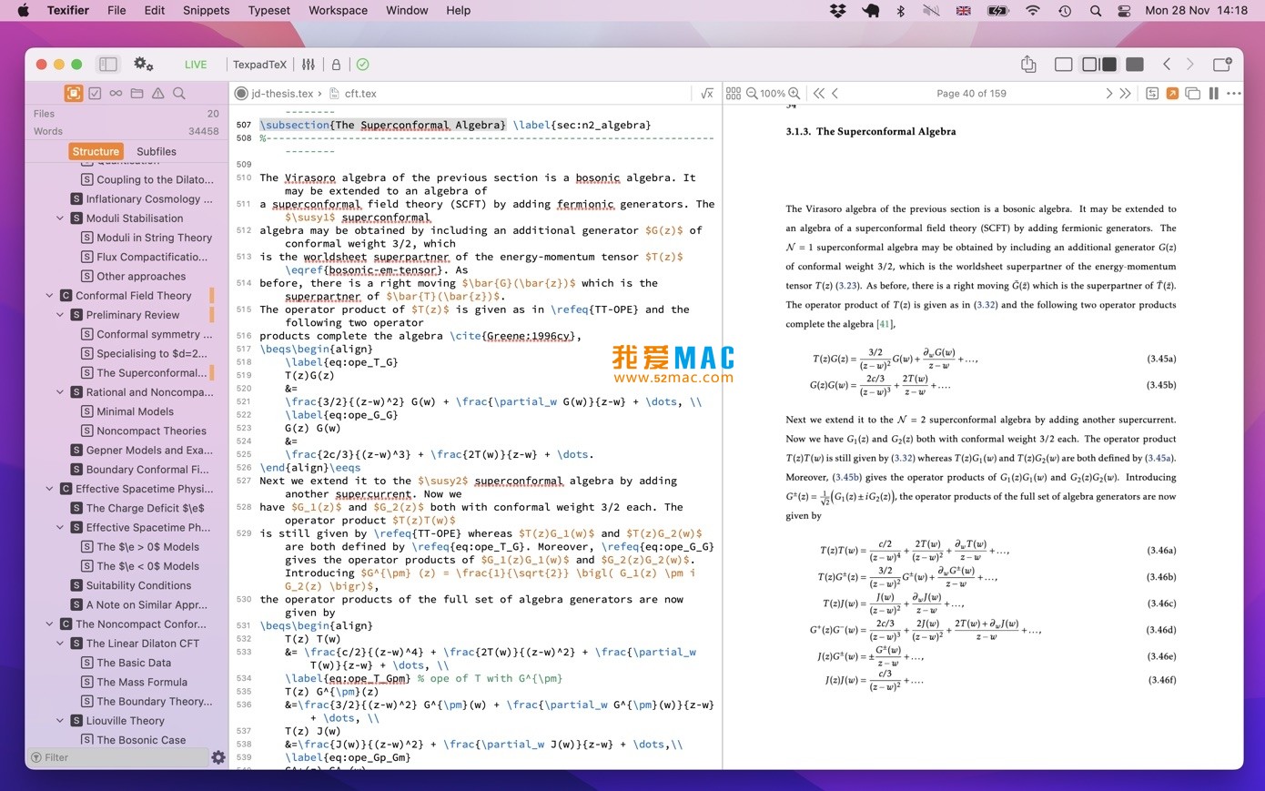Collapse the Conformal Field Theory section
The height and width of the screenshot is (791, 1265).
tap(50, 295)
